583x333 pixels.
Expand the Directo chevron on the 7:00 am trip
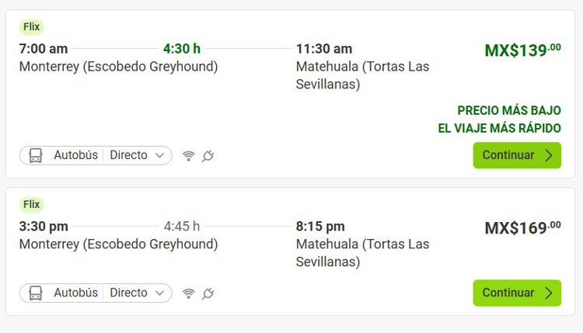pos(160,155)
